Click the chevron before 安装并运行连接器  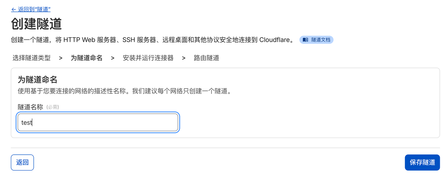(113, 58)
